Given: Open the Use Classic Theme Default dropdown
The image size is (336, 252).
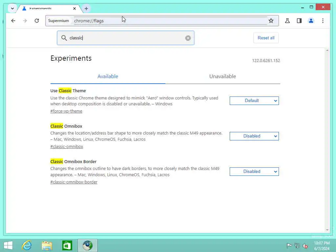Looking at the screenshot, I should [x=254, y=101].
